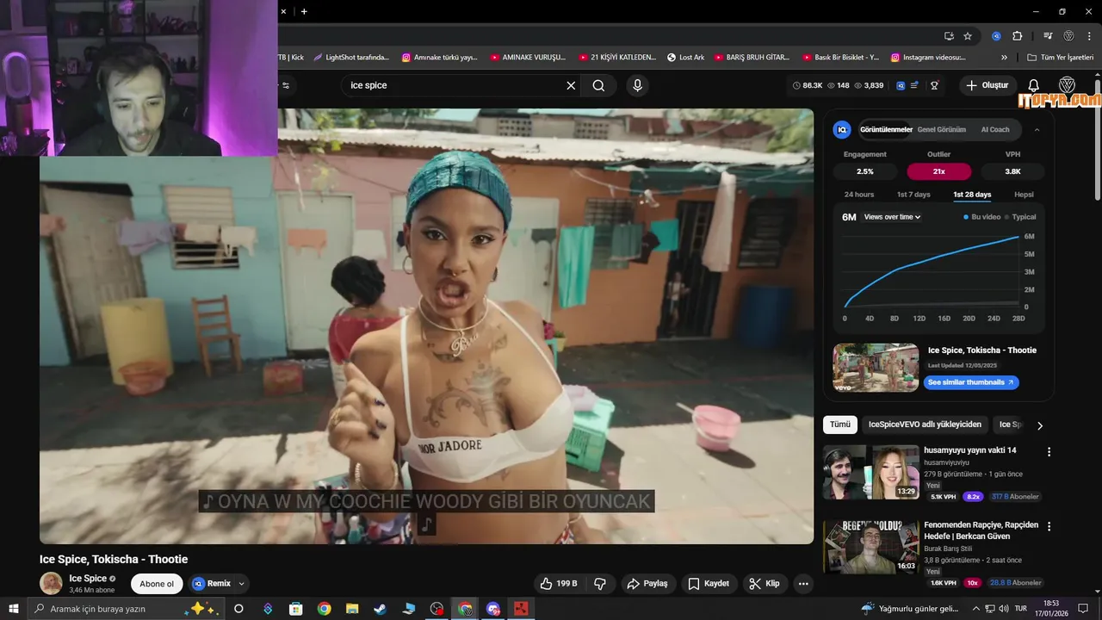
Task: Open more actions below the video
Action: (x=803, y=584)
